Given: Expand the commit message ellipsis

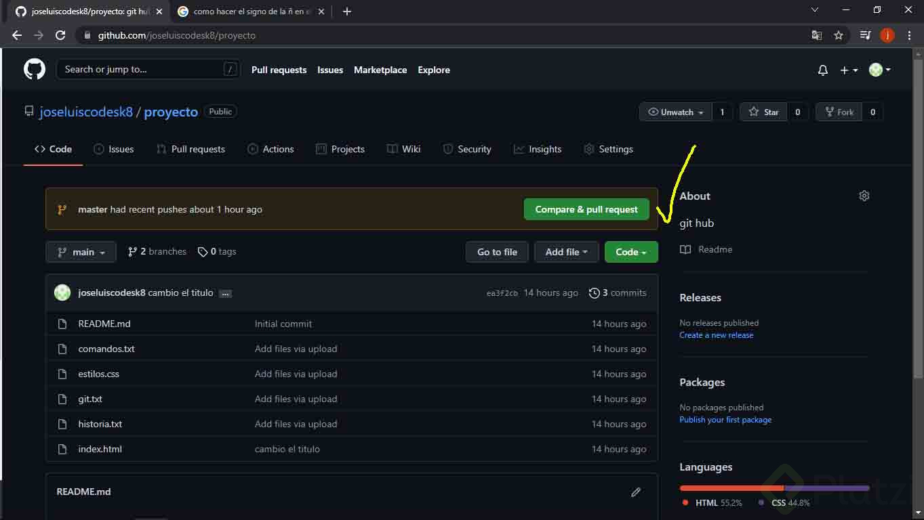Looking at the screenshot, I should pos(225,293).
